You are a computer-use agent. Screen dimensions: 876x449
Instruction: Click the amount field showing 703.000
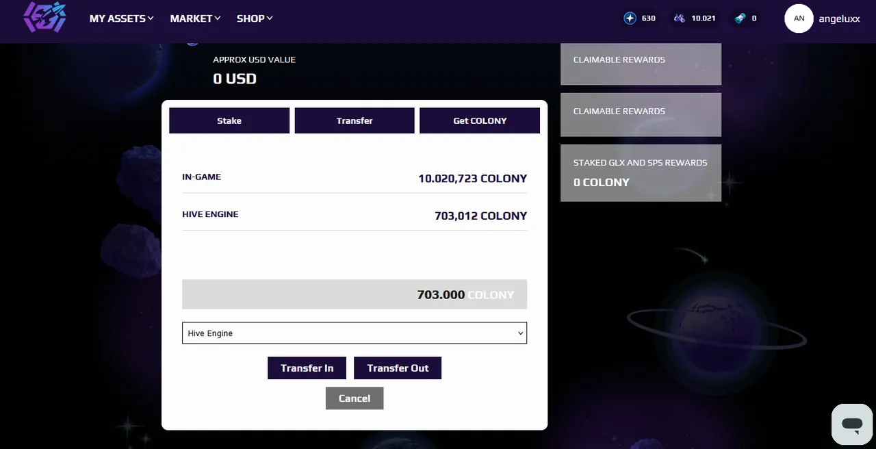(355, 294)
